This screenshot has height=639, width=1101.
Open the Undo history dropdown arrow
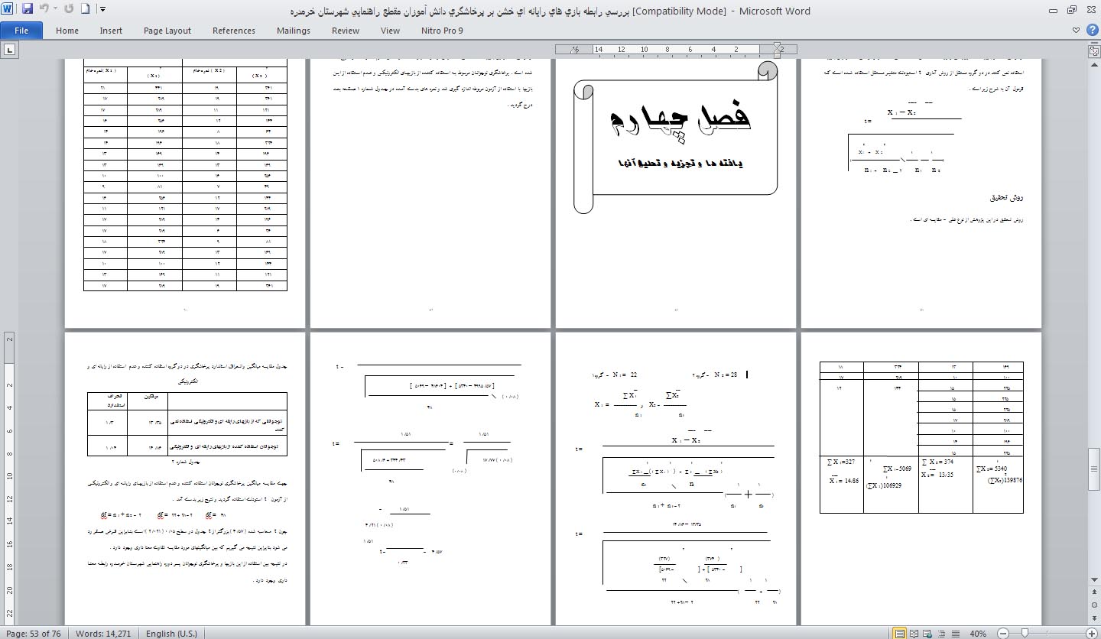coord(55,10)
